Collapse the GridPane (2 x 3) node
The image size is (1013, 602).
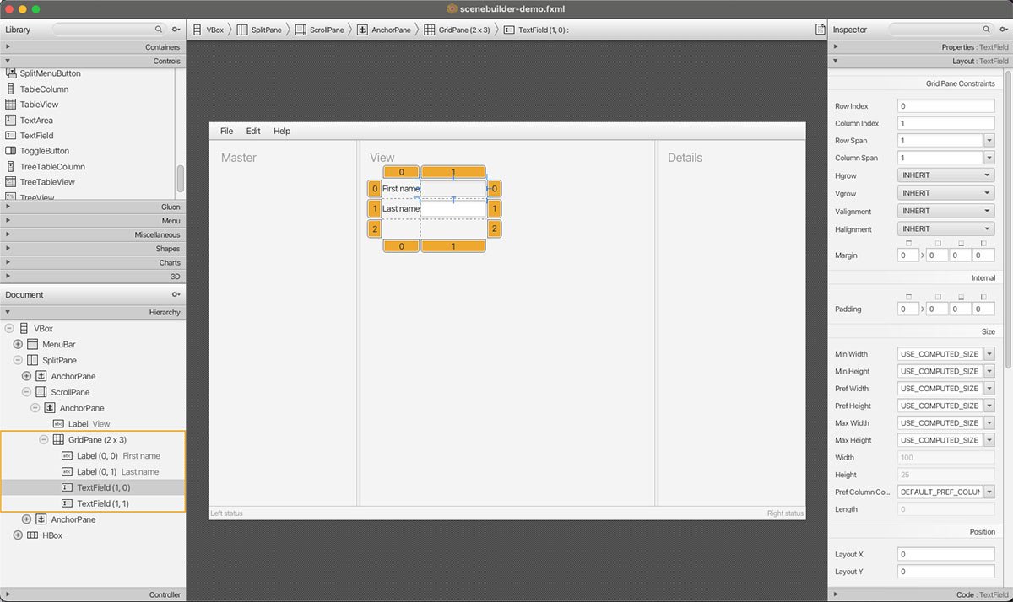coord(44,439)
